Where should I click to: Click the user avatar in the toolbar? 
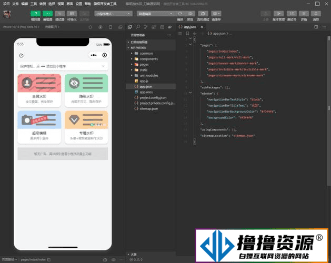[7, 14]
